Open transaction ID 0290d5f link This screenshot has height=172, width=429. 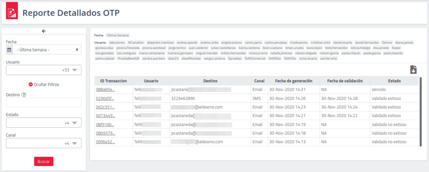(x=105, y=98)
